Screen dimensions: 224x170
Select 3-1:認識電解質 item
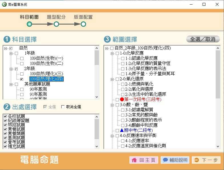pyautogui.click(x=139, y=110)
